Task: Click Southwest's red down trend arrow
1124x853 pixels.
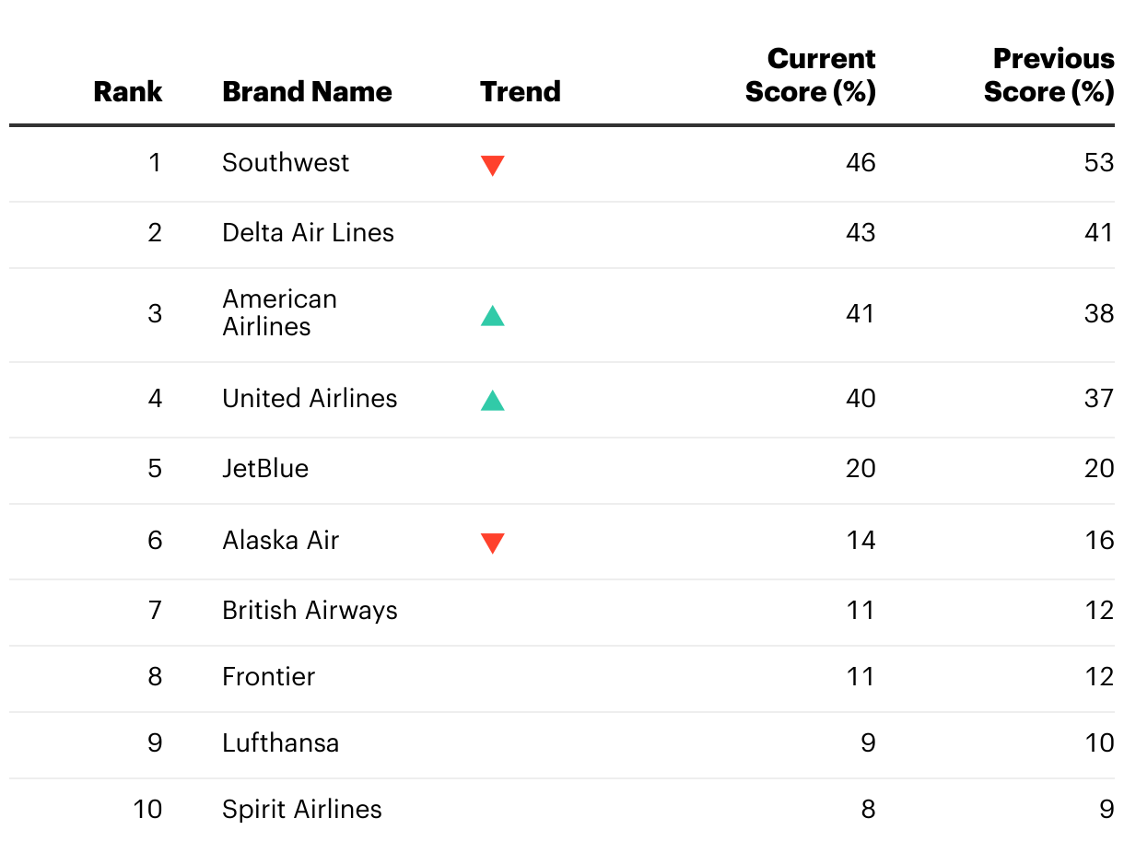Action: click(x=492, y=166)
